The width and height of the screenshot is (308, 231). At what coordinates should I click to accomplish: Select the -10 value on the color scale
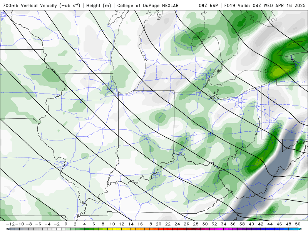[19, 224]
